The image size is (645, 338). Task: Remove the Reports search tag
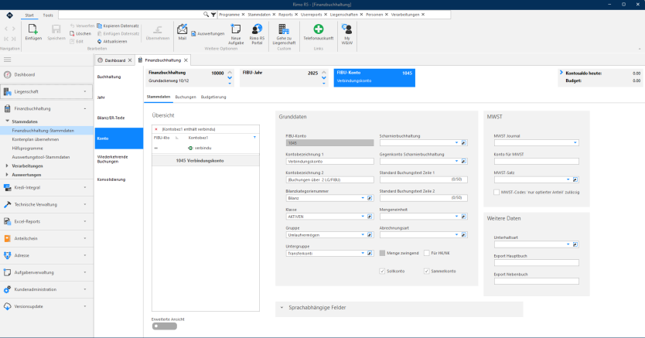point(296,15)
